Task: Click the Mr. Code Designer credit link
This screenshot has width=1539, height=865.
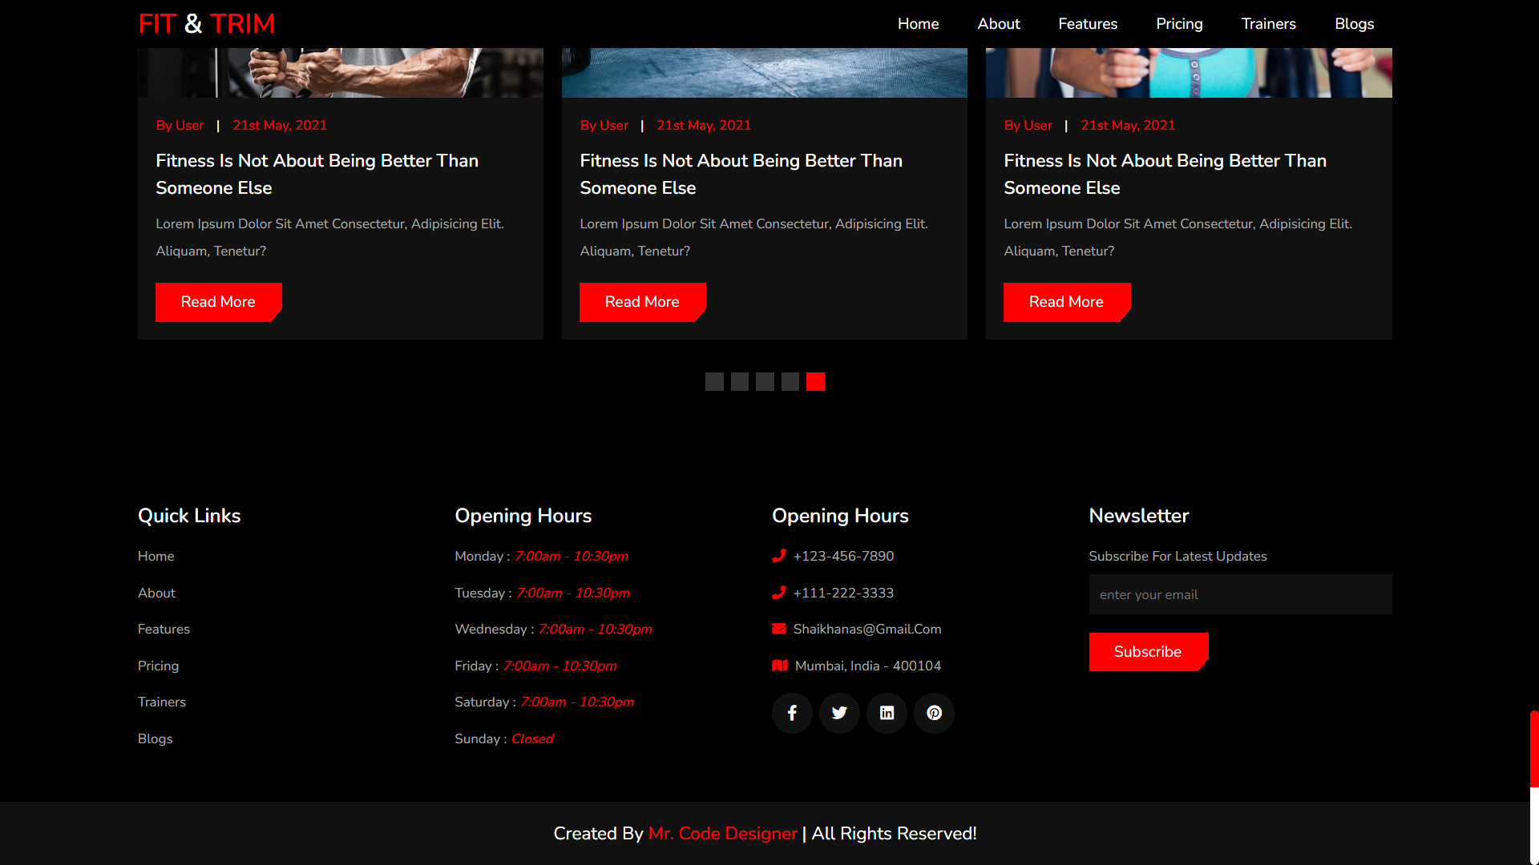Action: click(722, 833)
